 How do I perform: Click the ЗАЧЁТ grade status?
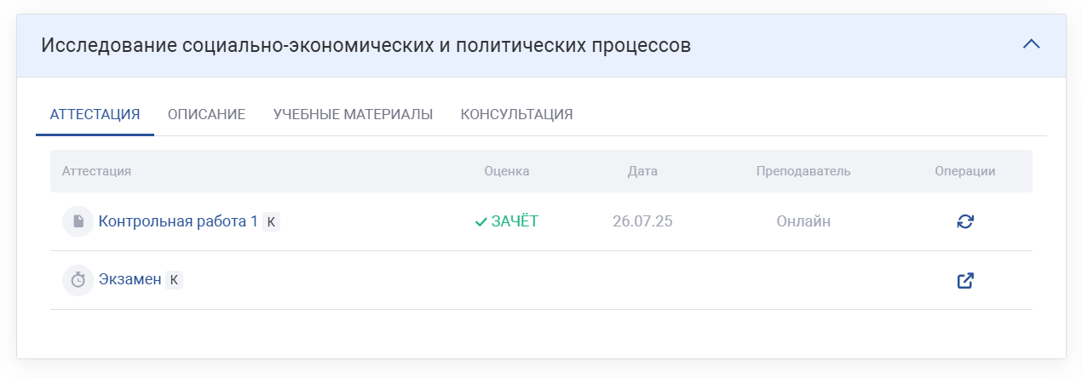point(515,221)
